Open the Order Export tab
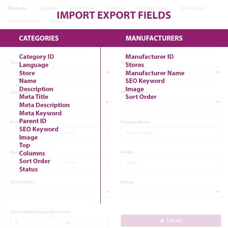The width and height of the screenshot is (228, 228). [192, 8]
